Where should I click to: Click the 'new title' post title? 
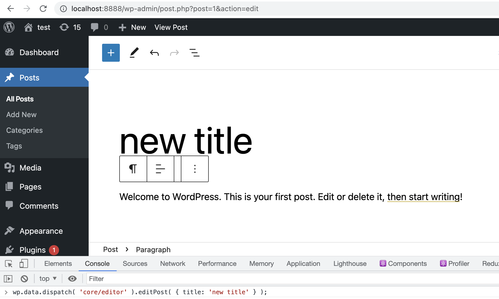(x=186, y=141)
